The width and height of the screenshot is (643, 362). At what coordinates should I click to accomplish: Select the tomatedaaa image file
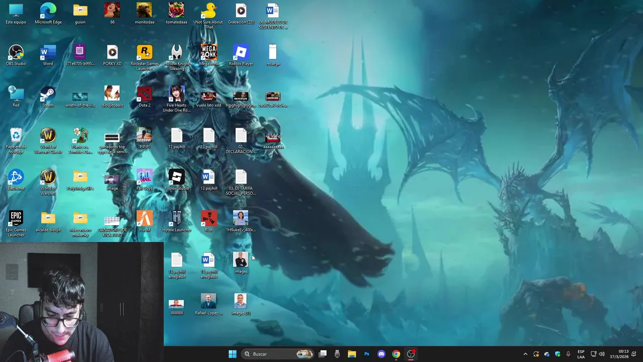click(x=176, y=14)
